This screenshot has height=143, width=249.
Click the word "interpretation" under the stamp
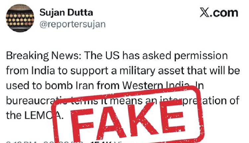coord(191,101)
